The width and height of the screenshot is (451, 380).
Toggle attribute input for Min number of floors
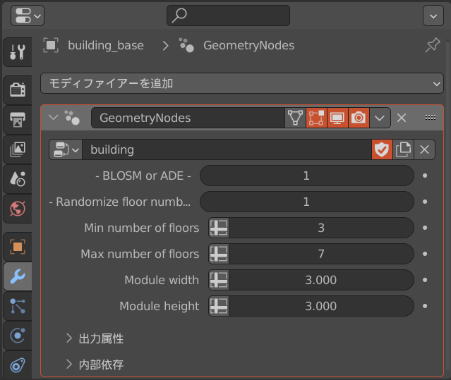(219, 228)
